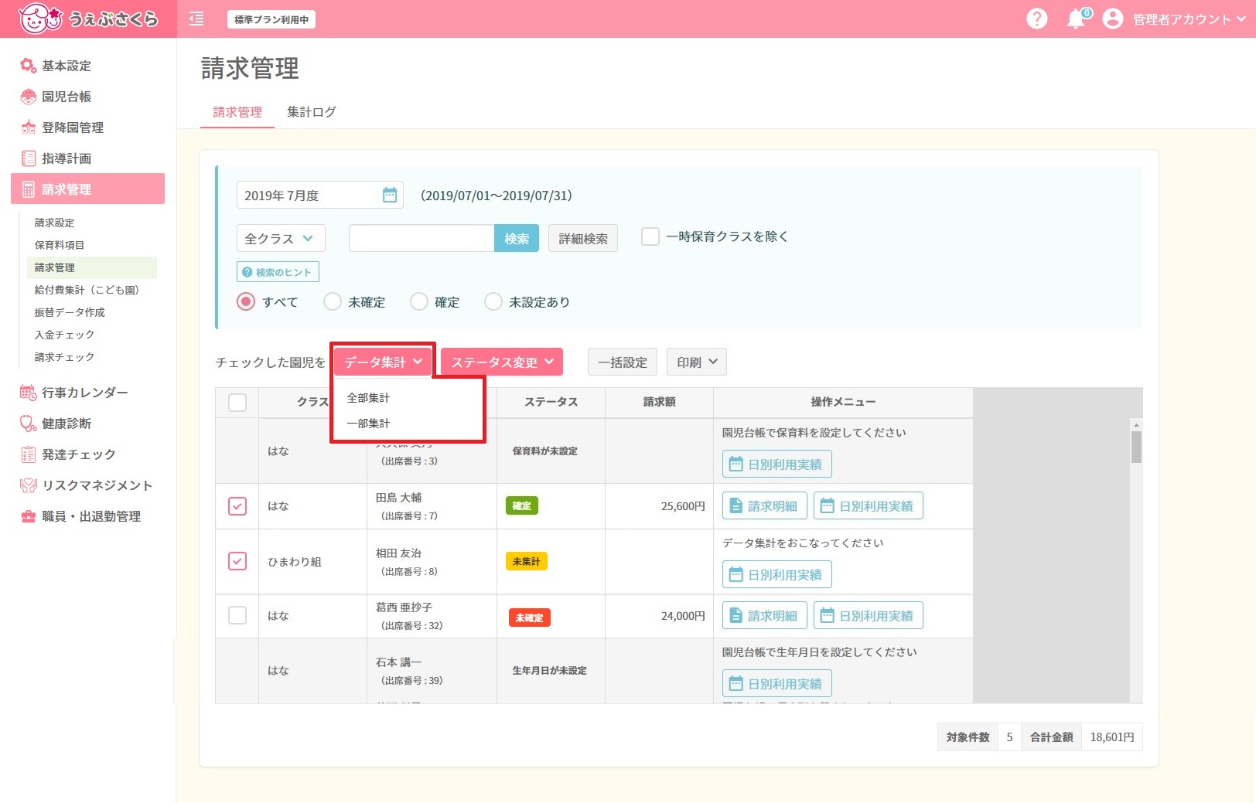Open 保育料項目 submenu item
Screen dimensions: 1256x803
60,245
